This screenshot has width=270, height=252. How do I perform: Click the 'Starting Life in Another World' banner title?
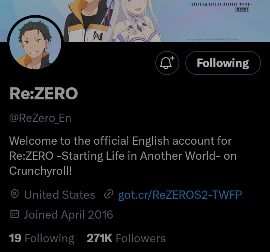pos(220,4)
